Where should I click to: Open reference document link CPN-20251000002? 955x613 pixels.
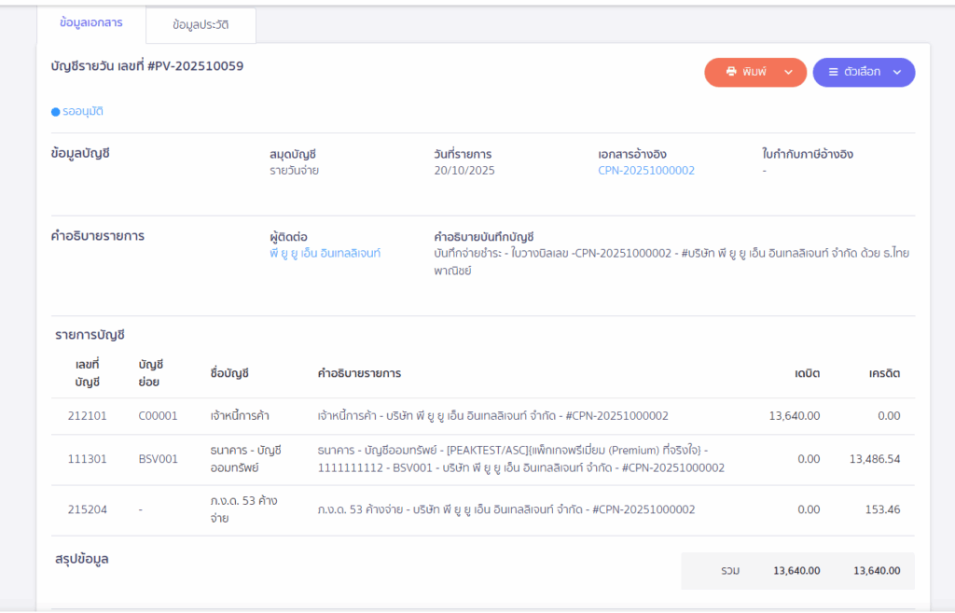coord(646,171)
